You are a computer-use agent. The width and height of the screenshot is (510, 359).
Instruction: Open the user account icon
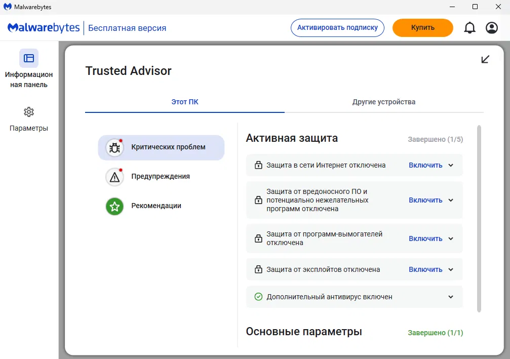point(491,28)
